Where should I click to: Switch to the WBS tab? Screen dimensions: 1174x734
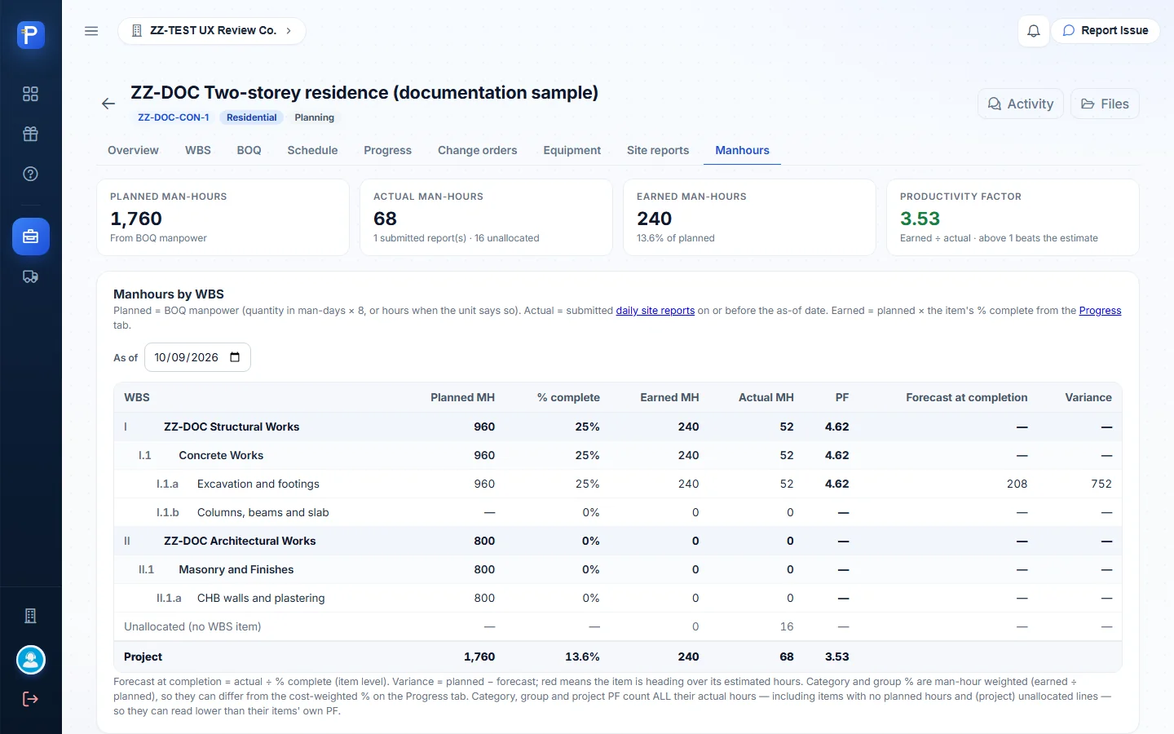pos(198,150)
